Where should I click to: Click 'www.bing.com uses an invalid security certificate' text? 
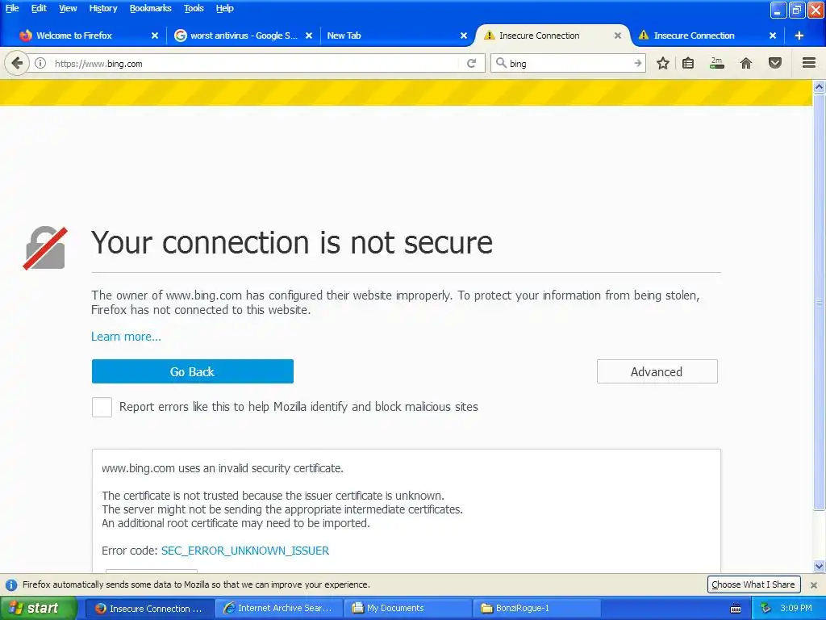pyautogui.click(x=223, y=468)
